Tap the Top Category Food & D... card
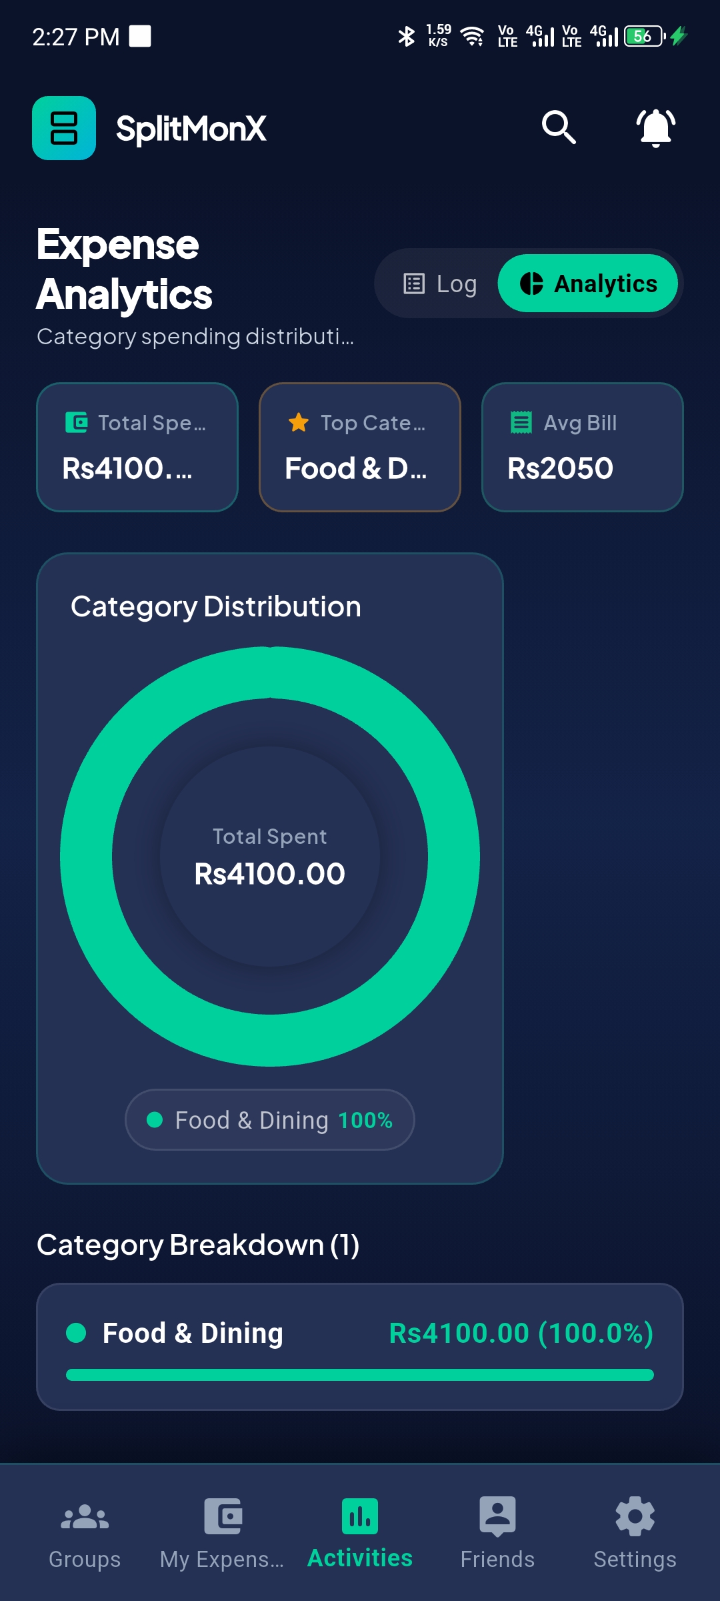Screen dimensions: 720x1601 (360, 447)
